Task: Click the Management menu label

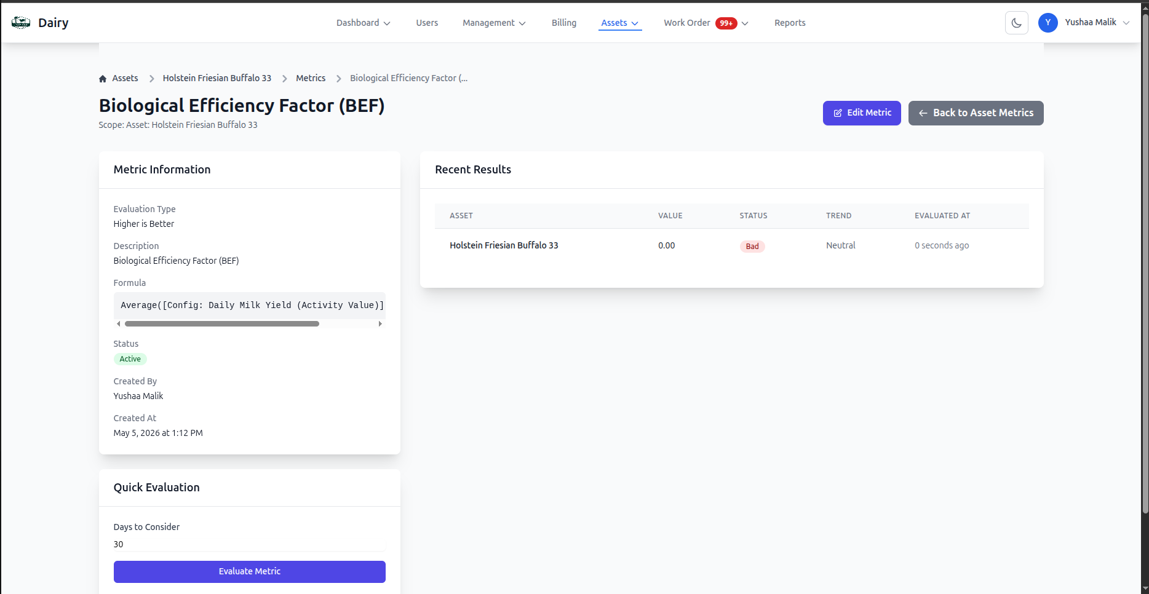Action: click(x=488, y=23)
